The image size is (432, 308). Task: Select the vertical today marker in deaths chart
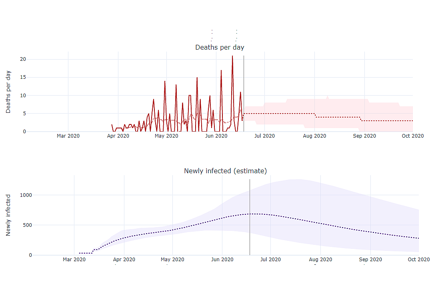pos(244,94)
